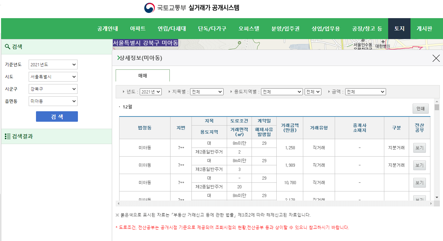Open the 금액 filter dropdown
443x241 pixels.
coord(365,91)
